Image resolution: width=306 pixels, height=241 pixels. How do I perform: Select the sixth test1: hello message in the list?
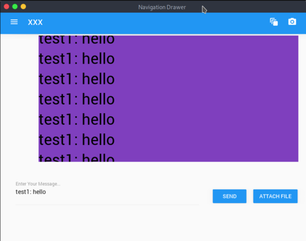coord(76,139)
